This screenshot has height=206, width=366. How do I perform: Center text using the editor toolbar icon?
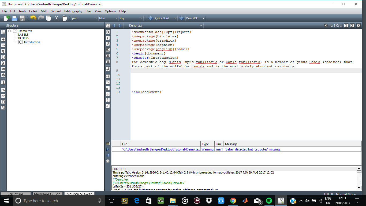pyautogui.click(x=108, y=56)
